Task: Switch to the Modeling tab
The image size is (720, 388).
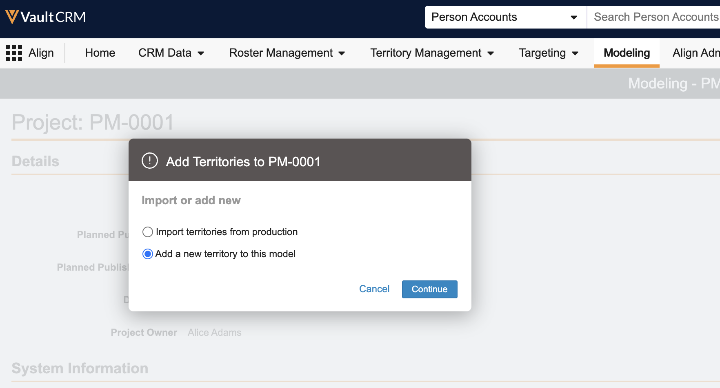Action: 626,53
